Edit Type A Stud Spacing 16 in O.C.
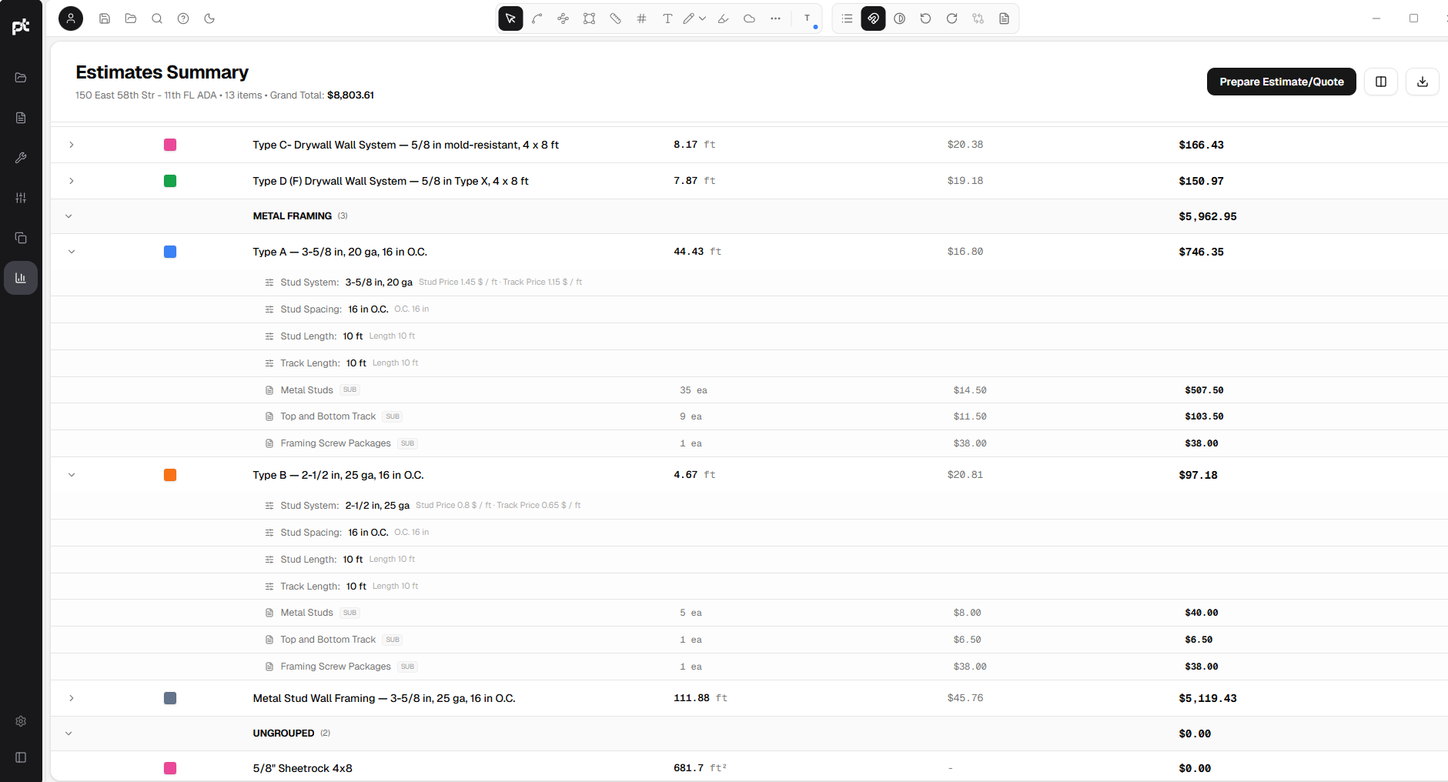This screenshot has width=1448, height=782. [368, 309]
